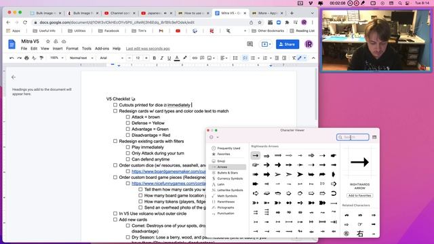Click the font size 12 field
This screenshot has height=244, width=434.
pyautogui.click(x=138, y=58)
